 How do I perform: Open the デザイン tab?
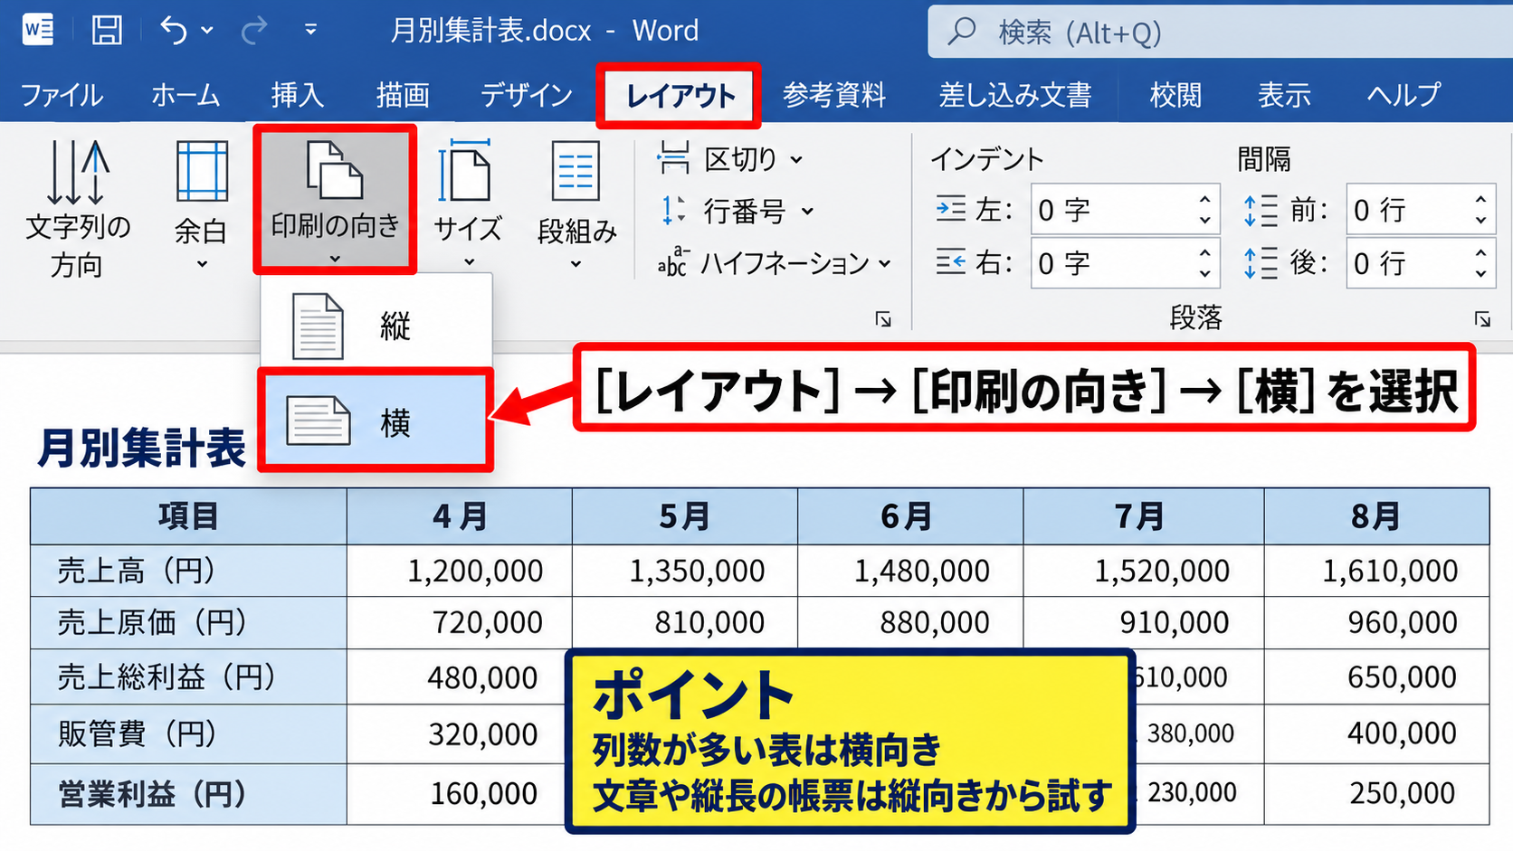click(527, 95)
